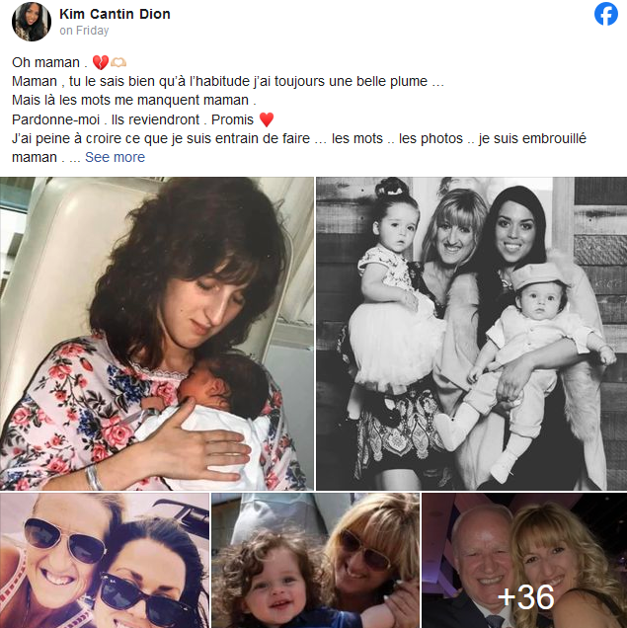
Task: Click the 'on Friday' timestamp
Action: click(84, 31)
